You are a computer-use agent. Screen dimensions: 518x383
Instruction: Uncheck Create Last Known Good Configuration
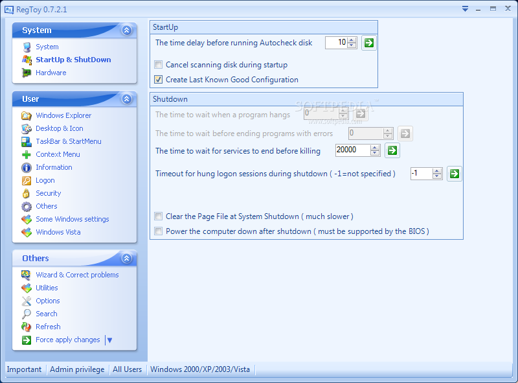click(159, 79)
